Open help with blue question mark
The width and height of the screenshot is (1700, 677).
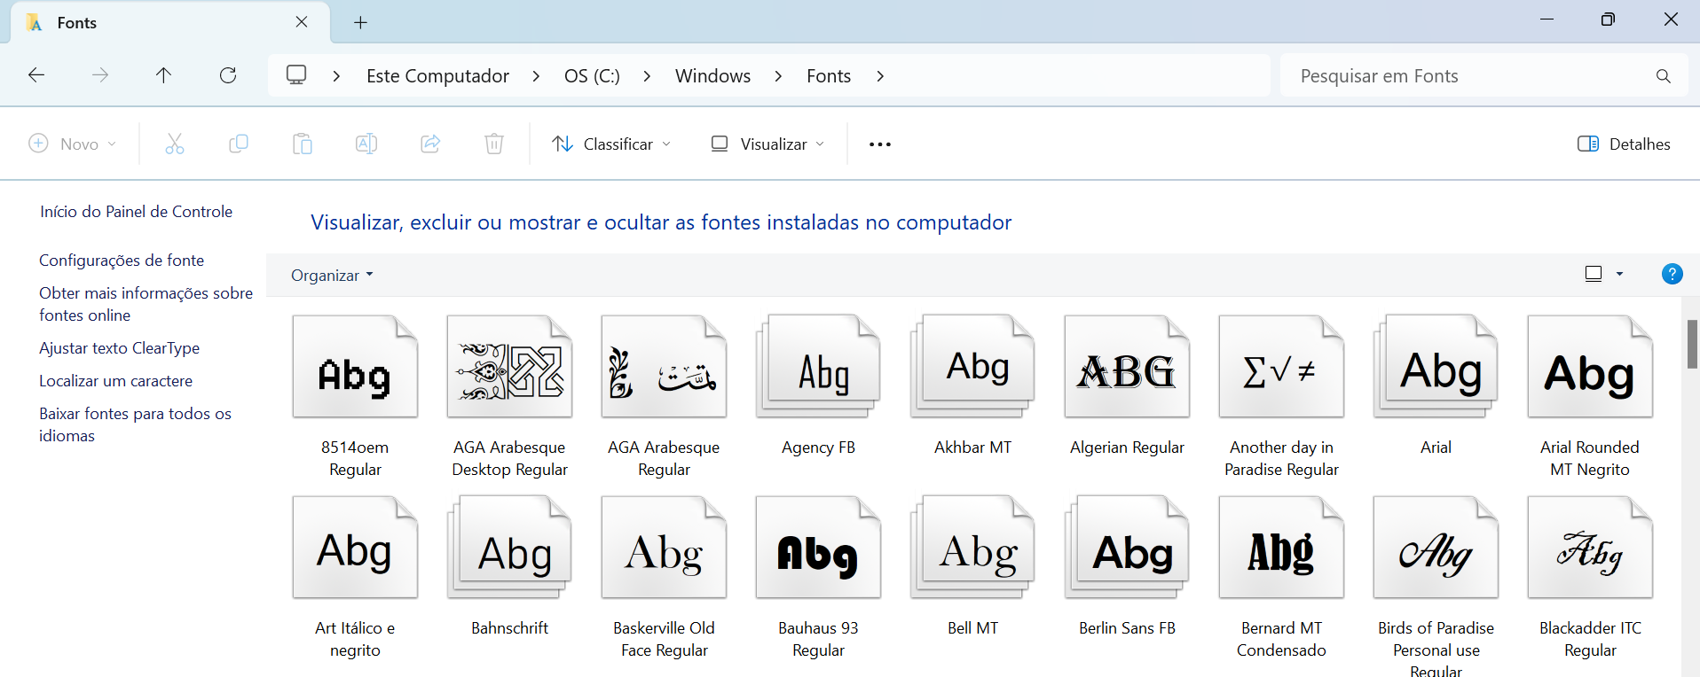(1672, 275)
